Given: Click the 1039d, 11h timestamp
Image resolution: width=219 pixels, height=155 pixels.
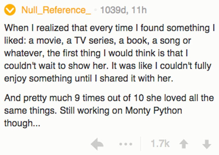Looking at the screenshot, I should (x=124, y=10).
